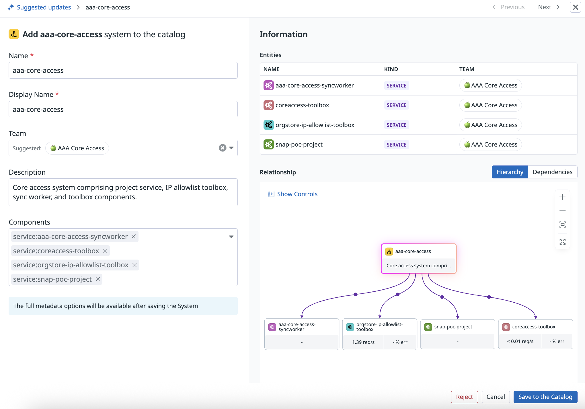Open the Team dropdown arrow
This screenshot has height=409, width=585.
point(231,148)
